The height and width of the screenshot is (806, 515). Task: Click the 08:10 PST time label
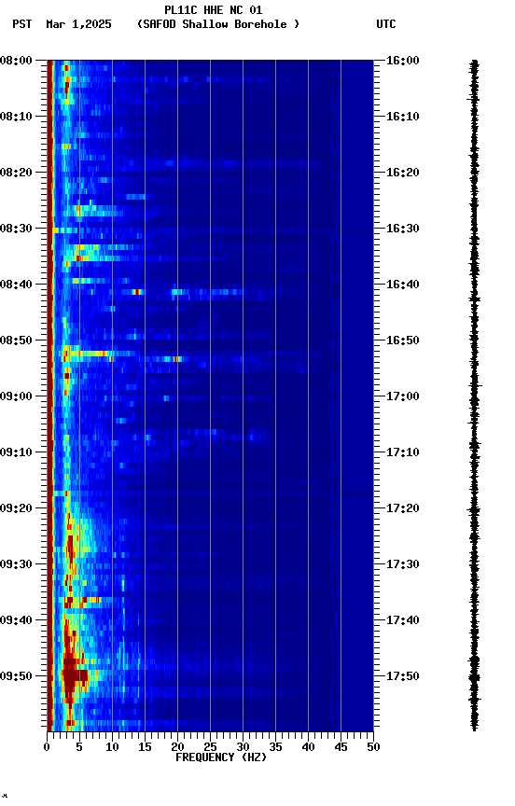16,117
